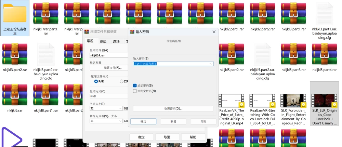Open the MB dictionary unit dropdown
The image size is (342, 147).
pos(126,108)
